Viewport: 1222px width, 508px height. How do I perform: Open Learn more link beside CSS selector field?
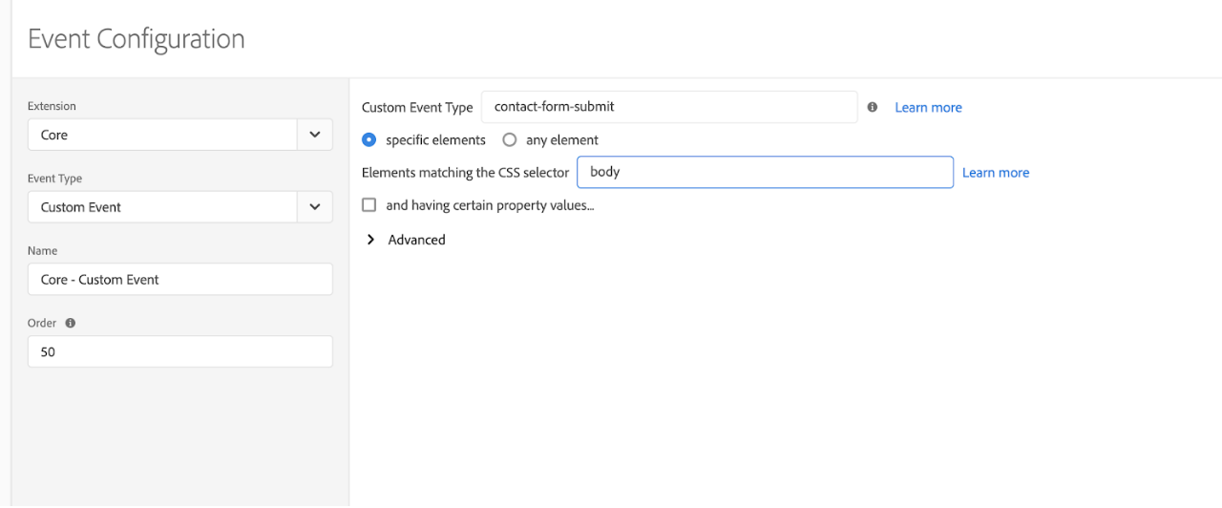pos(996,173)
